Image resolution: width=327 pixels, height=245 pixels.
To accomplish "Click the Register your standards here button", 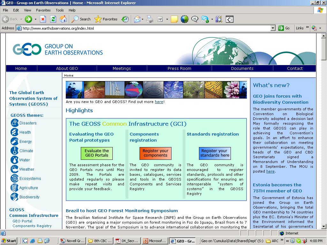I will [x=215, y=153].
